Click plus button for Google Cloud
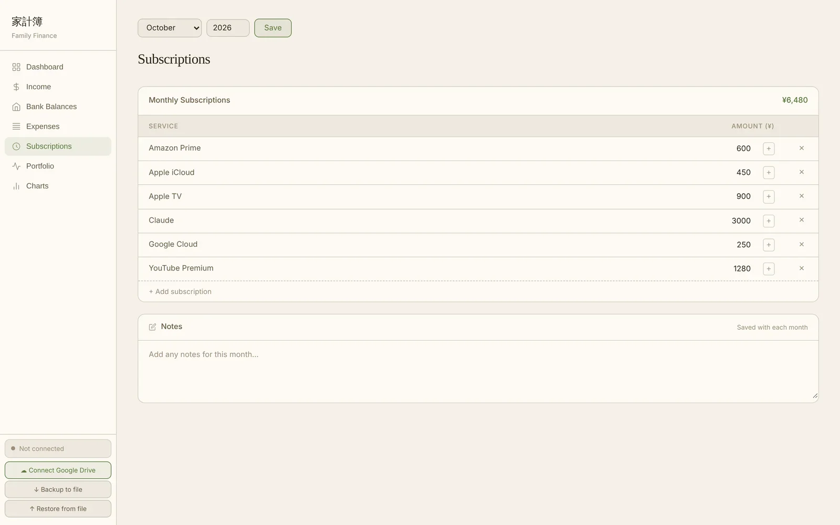The height and width of the screenshot is (525, 840). [769, 245]
